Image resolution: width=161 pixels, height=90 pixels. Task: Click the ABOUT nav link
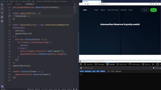[103, 10]
